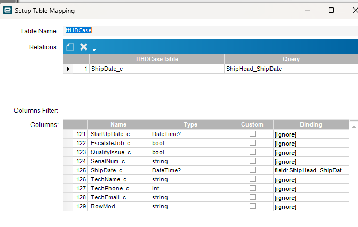Click DateTime? type cell for StartUpDate_c
The height and width of the screenshot is (227, 358).
(x=190, y=134)
